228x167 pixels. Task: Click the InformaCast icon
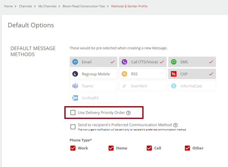coord(174,86)
